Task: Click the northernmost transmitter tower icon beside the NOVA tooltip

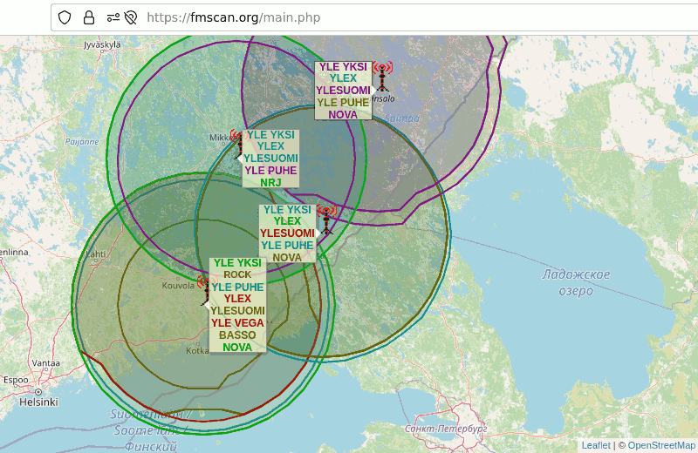Action: click(x=382, y=77)
